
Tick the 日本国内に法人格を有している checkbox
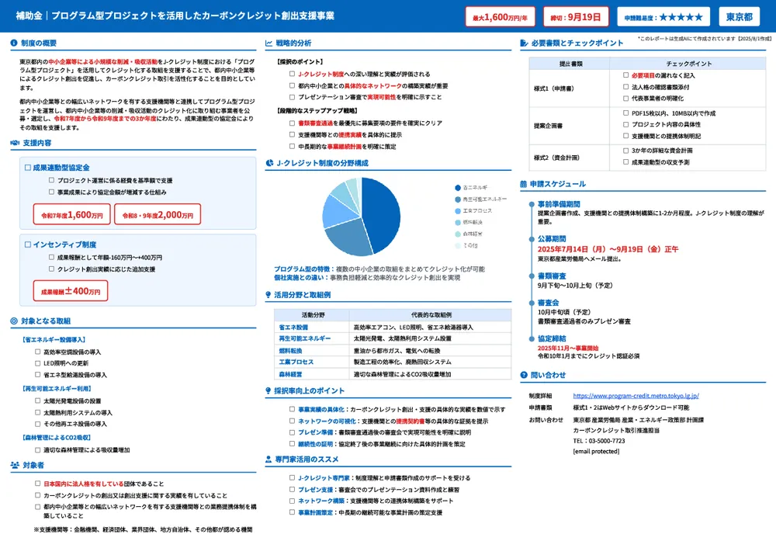(37, 483)
